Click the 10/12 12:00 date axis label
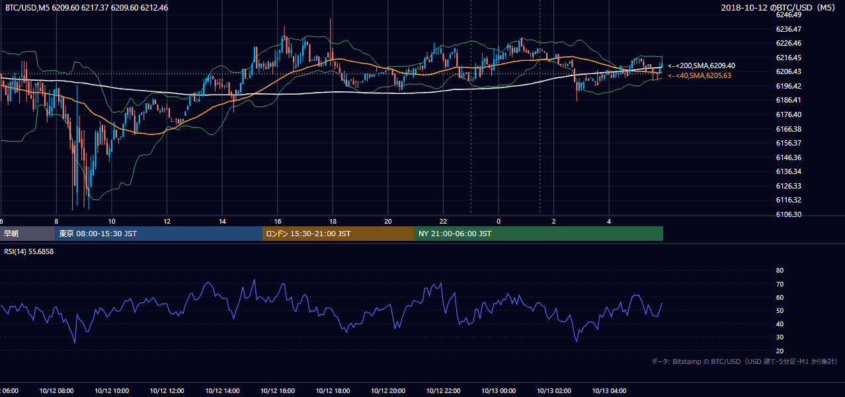 click(167, 390)
